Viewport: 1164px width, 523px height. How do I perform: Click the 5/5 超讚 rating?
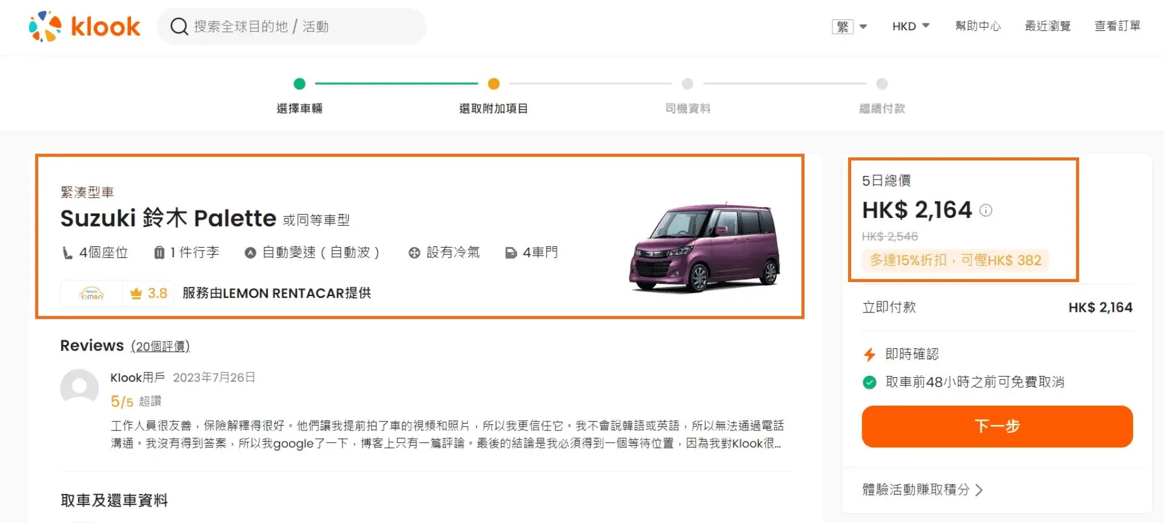pyautogui.click(x=136, y=401)
